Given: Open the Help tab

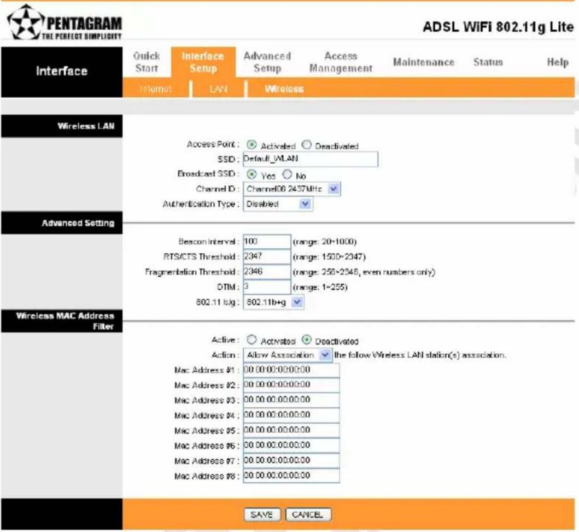Looking at the screenshot, I should tap(558, 62).
